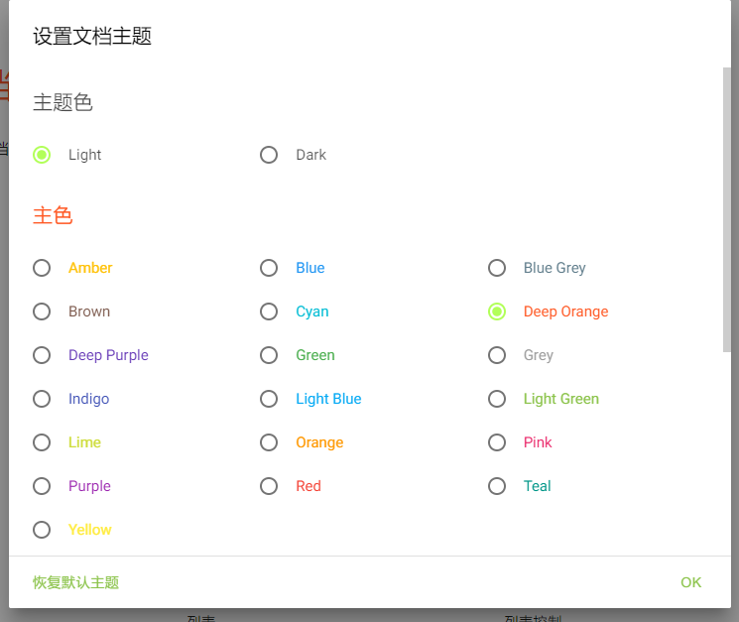Select the Brown color option
The image size is (739, 622).
pos(42,311)
